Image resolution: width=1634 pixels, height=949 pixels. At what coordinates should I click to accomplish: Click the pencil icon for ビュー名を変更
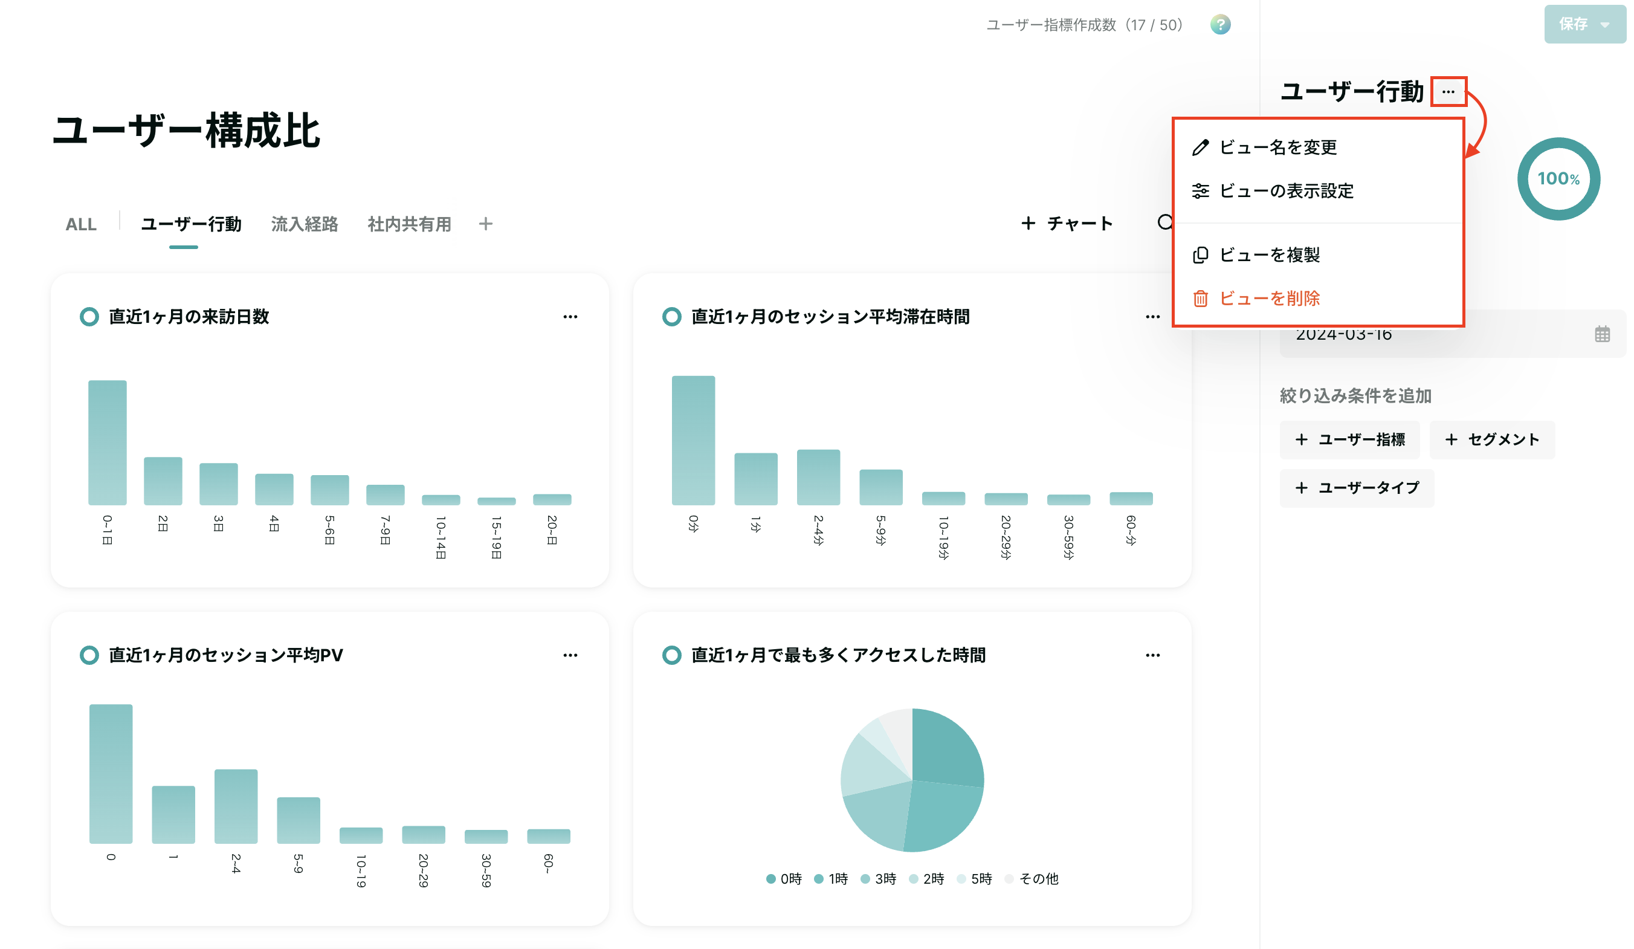1200,147
